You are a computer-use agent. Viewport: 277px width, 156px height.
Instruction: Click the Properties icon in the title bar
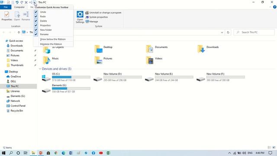click(8, 2)
